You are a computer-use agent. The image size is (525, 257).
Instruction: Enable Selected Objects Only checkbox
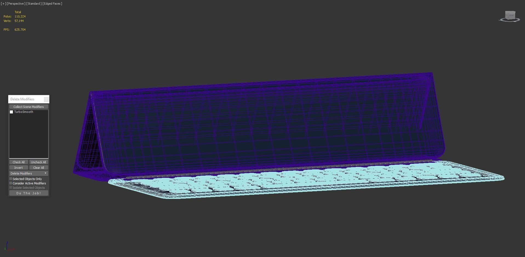pyautogui.click(x=11, y=179)
